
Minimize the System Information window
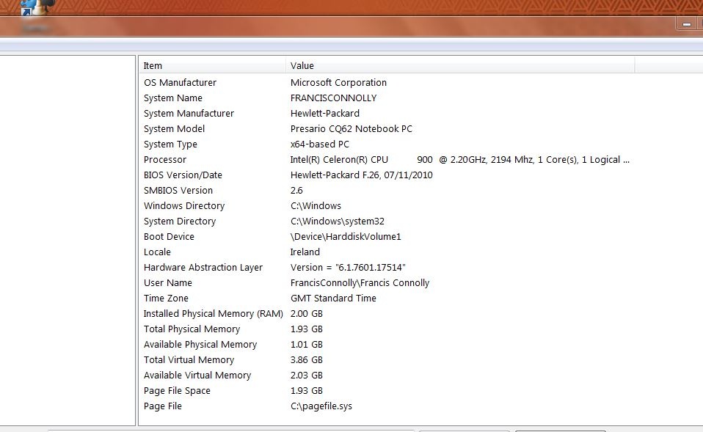(686, 24)
